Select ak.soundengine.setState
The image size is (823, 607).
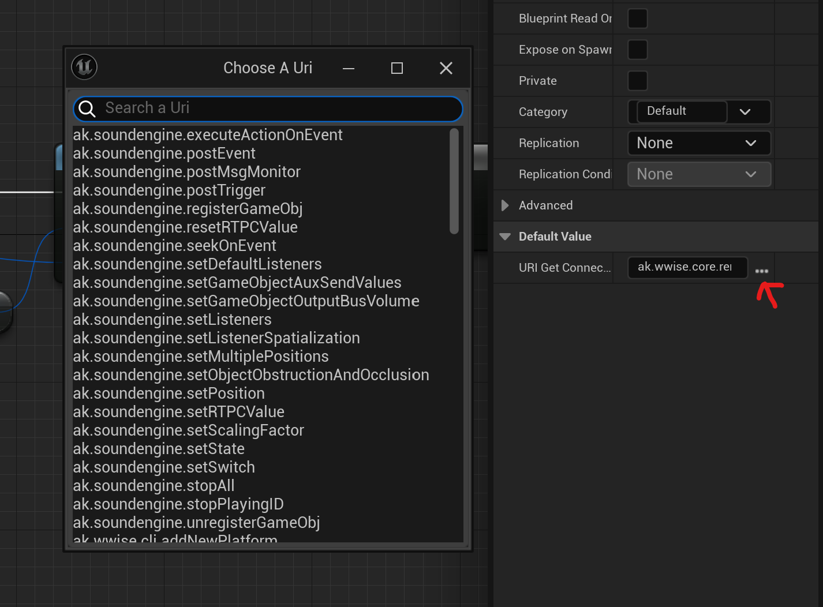coord(159,449)
